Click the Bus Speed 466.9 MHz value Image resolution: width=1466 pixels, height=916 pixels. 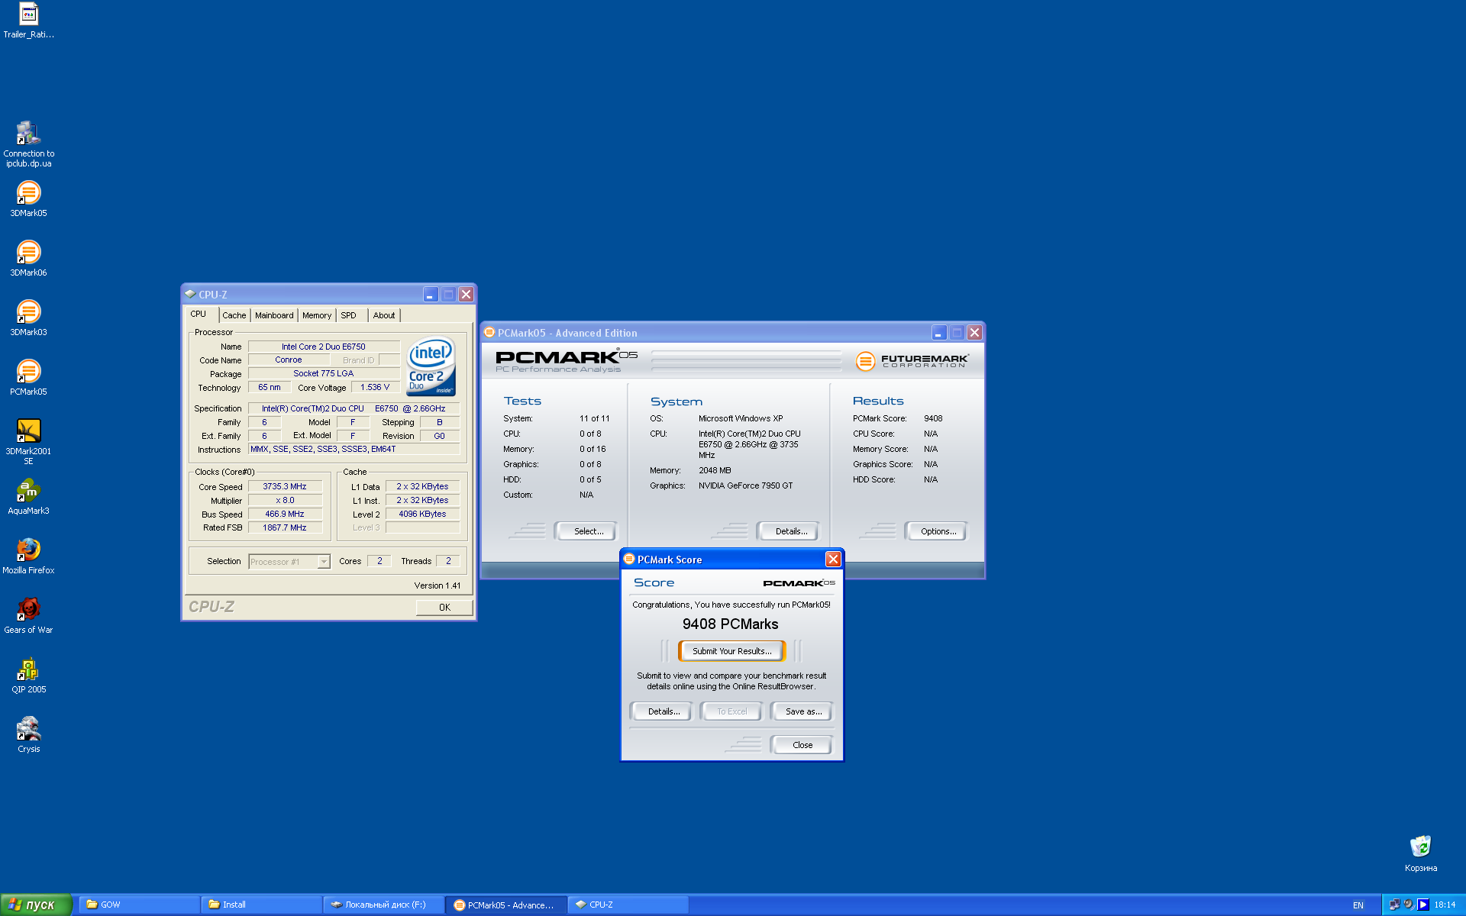[285, 514]
